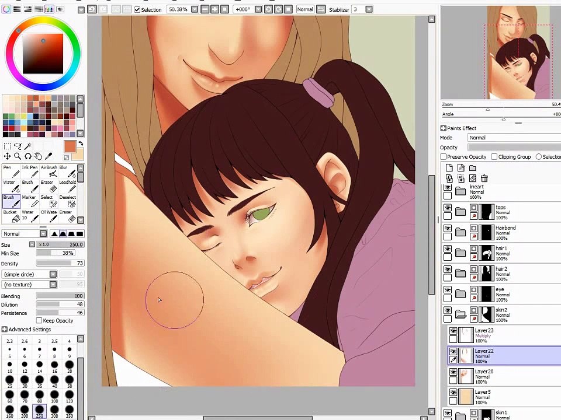Open the brush blend mode Normal dropdown

coord(43,233)
